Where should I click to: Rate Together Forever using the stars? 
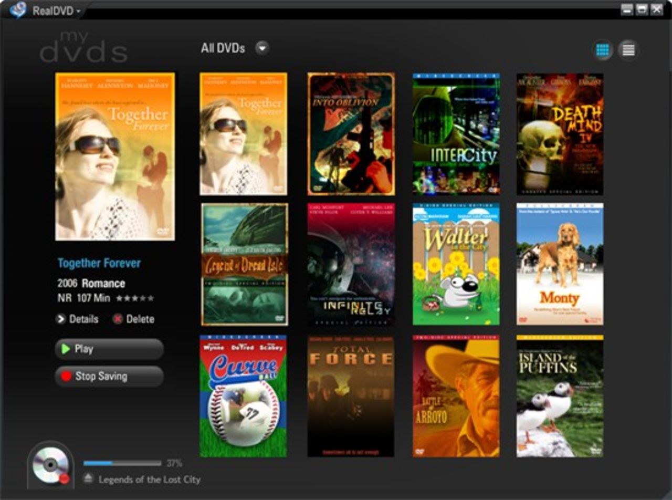[x=135, y=298]
